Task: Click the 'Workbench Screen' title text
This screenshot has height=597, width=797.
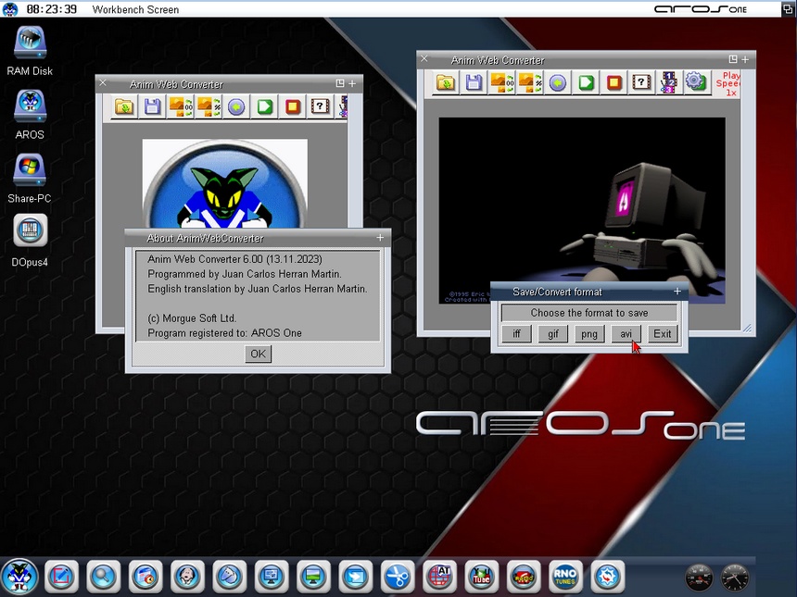Action: pos(135,9)
